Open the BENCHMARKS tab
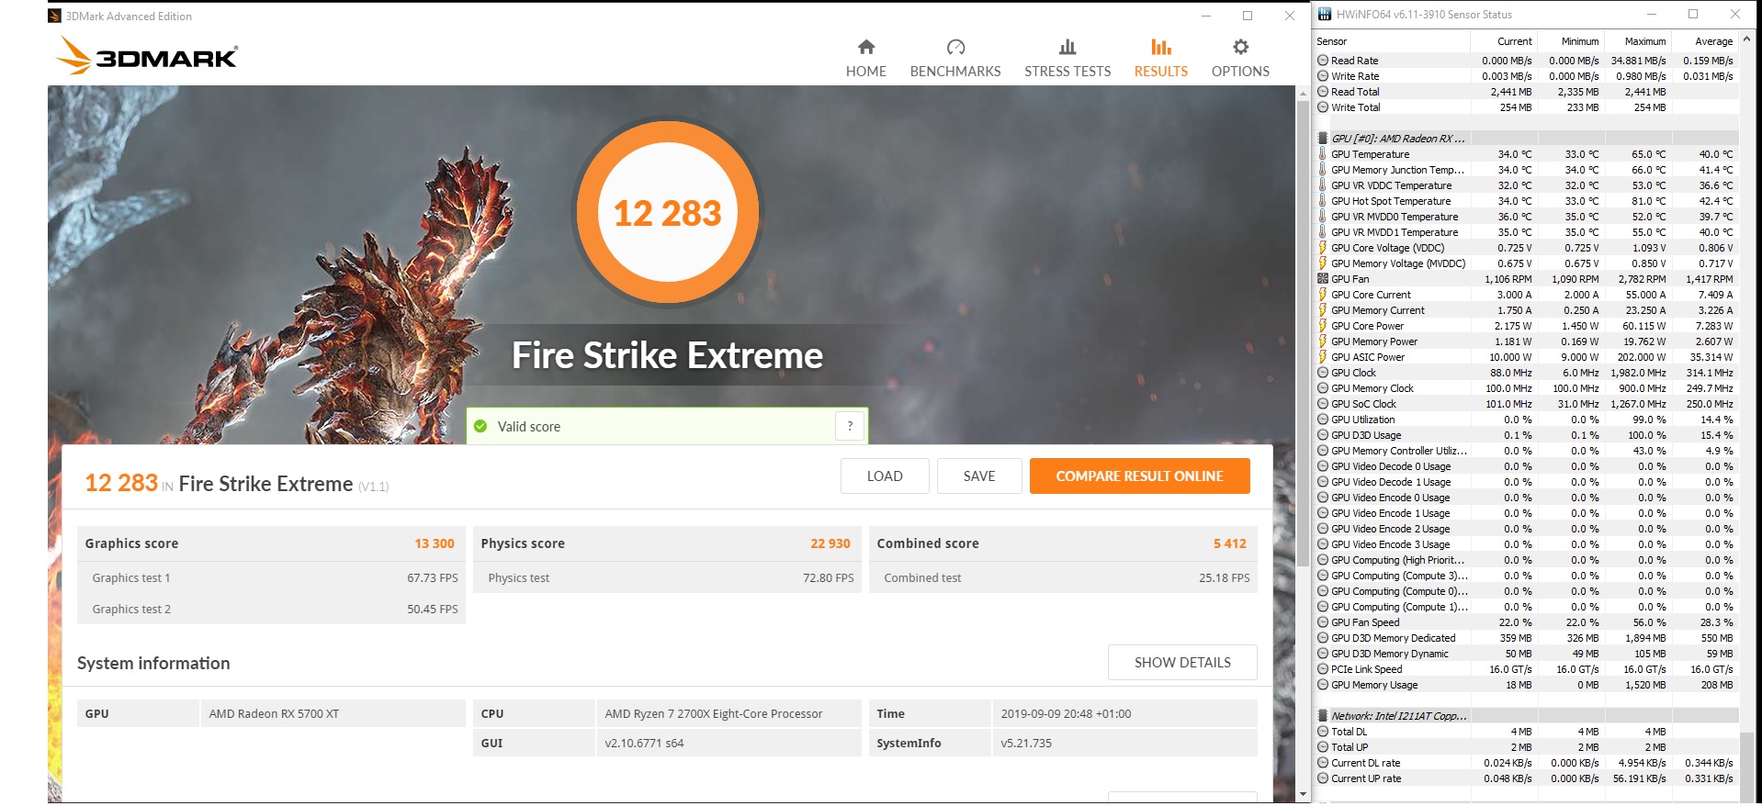The height and width of the screenshot is (806, 1762). point(955,59)
